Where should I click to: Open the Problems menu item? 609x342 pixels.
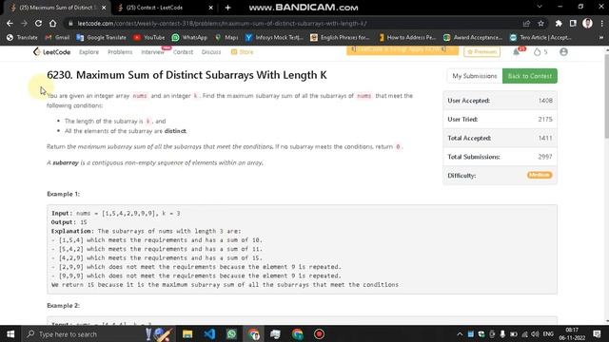pos(120,52)
